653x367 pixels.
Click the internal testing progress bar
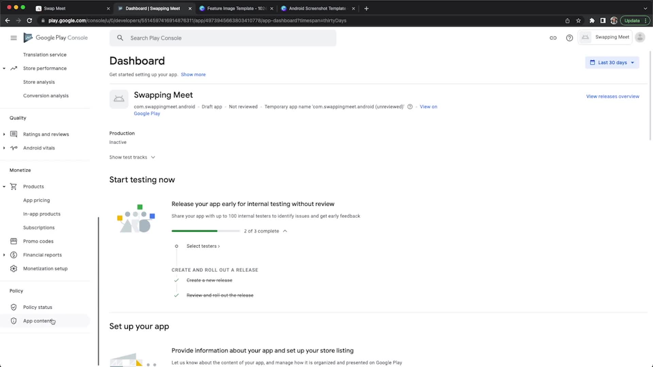(x=205, y=231)
